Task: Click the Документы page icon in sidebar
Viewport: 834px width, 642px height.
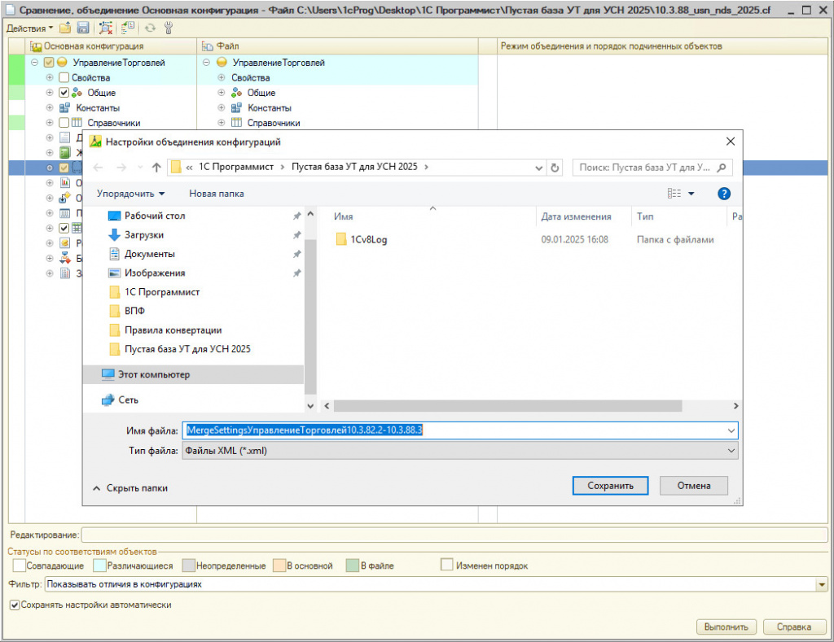Action: (114, 254)
